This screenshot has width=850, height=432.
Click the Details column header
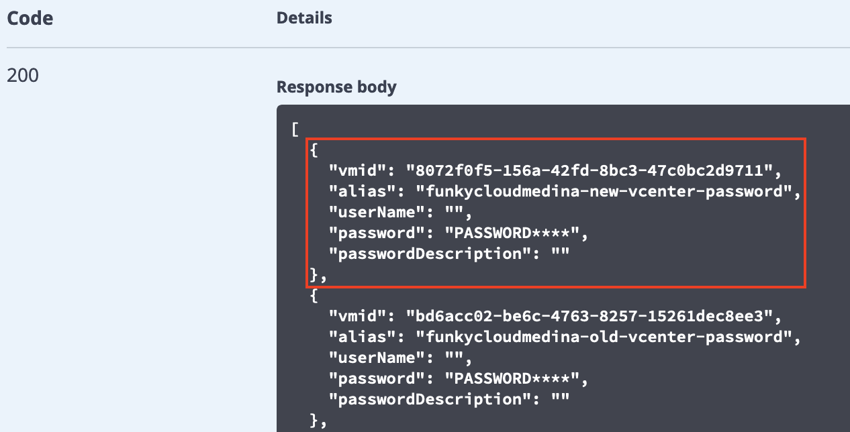click(x=304, y=18)
